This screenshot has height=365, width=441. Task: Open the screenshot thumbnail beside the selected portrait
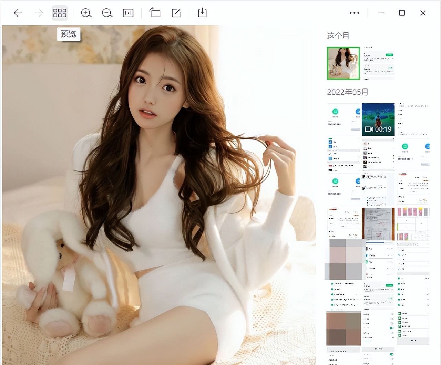pyautogui.click(x=378, y=63)
